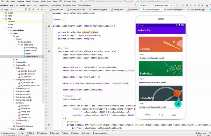Click the build hammer icon in the toolbar
211x136 pixels.
[x=136, y=5]
